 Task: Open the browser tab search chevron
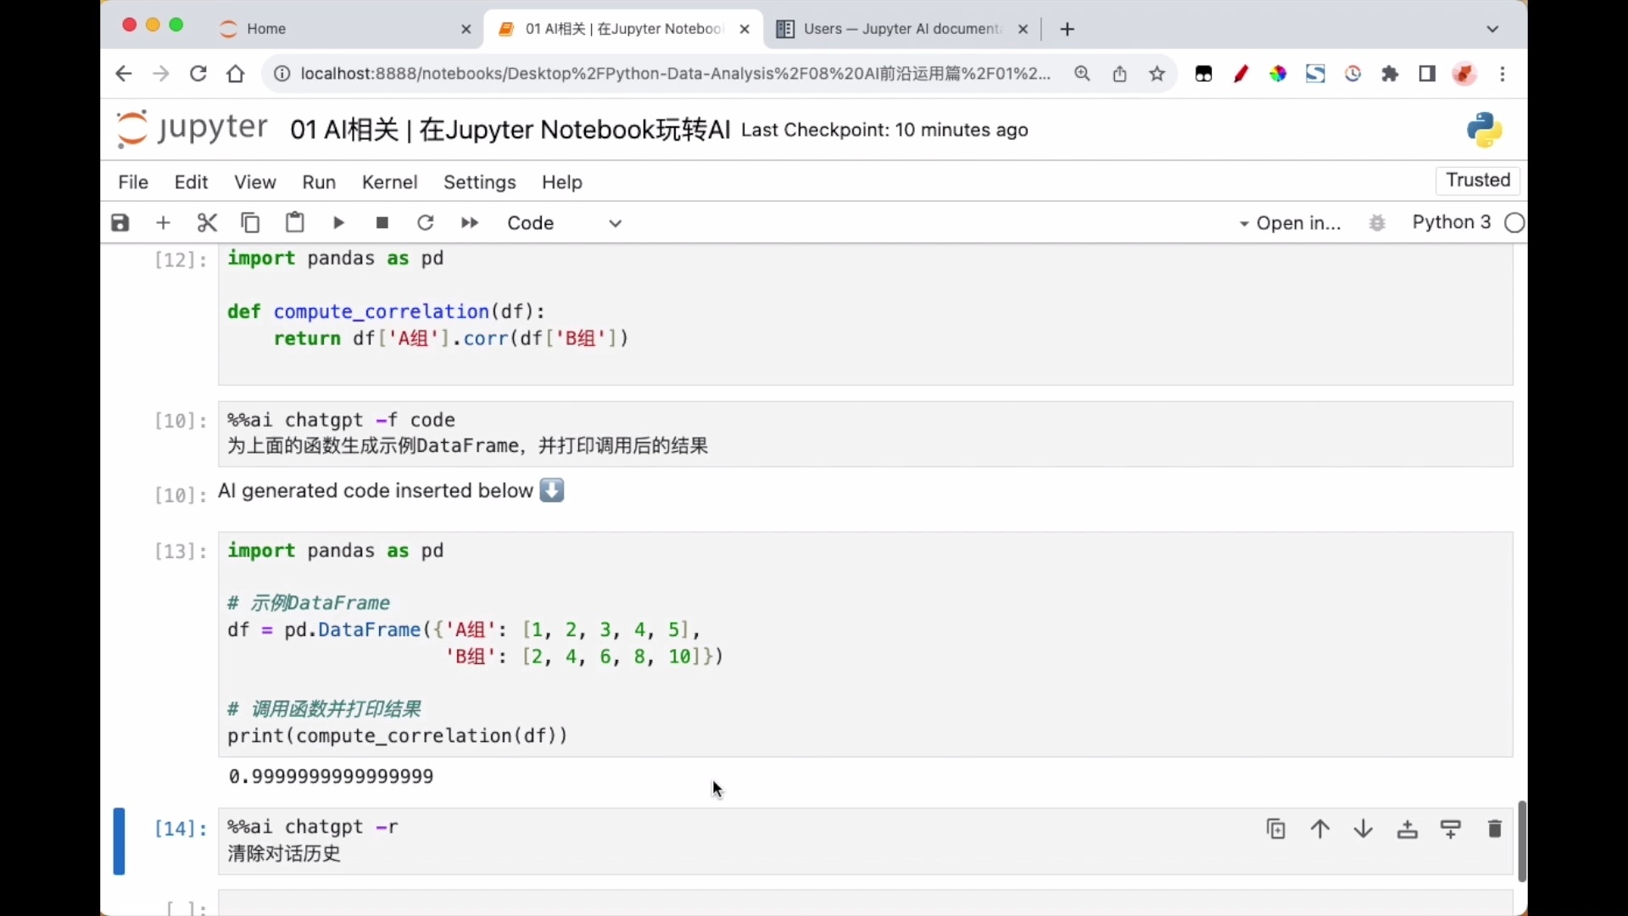coord(1493,28)
